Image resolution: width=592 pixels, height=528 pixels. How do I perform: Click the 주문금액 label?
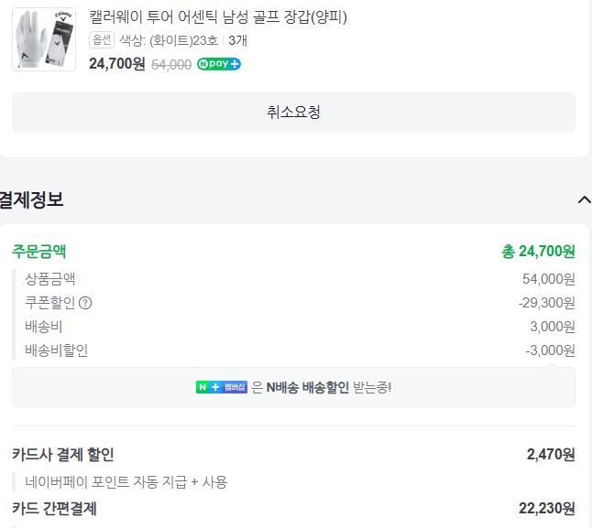pyautogui.click(x=38, y=251)
